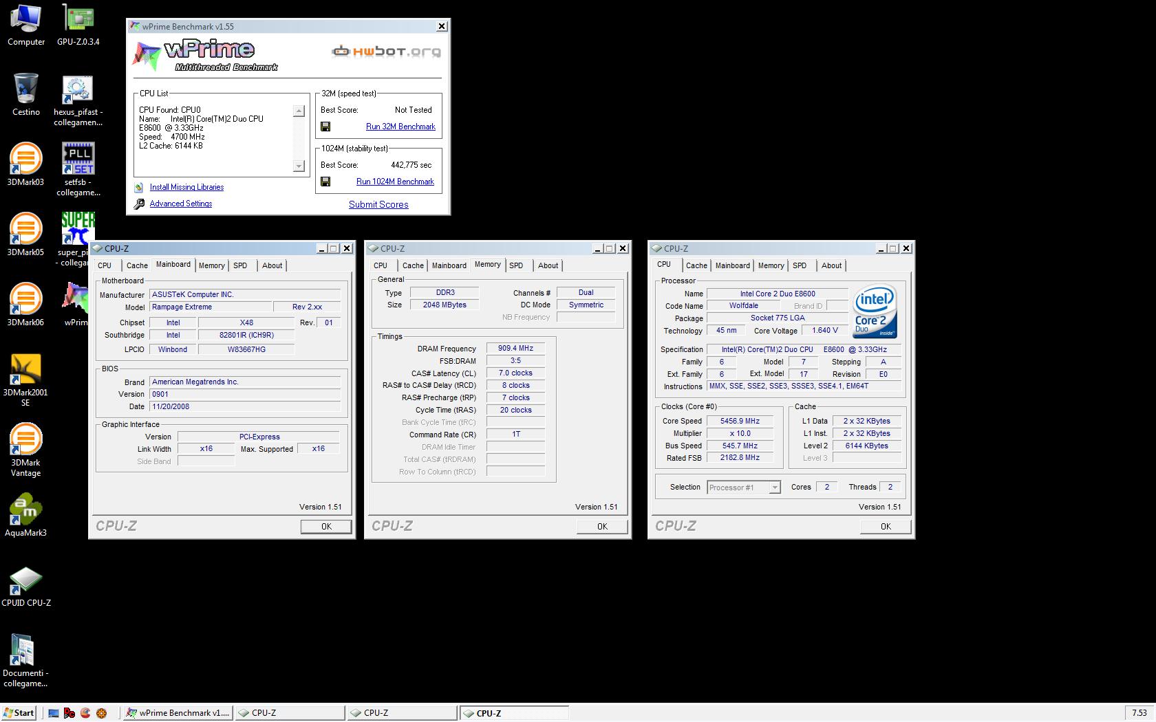Click the system clock showing 7.53
The width and height of the screenshot is (1156, 722).
click(x=1139, y=713)
